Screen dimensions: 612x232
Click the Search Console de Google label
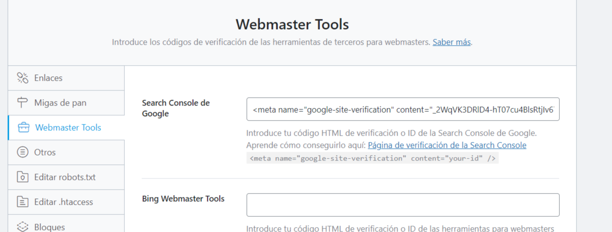(176, 108)
